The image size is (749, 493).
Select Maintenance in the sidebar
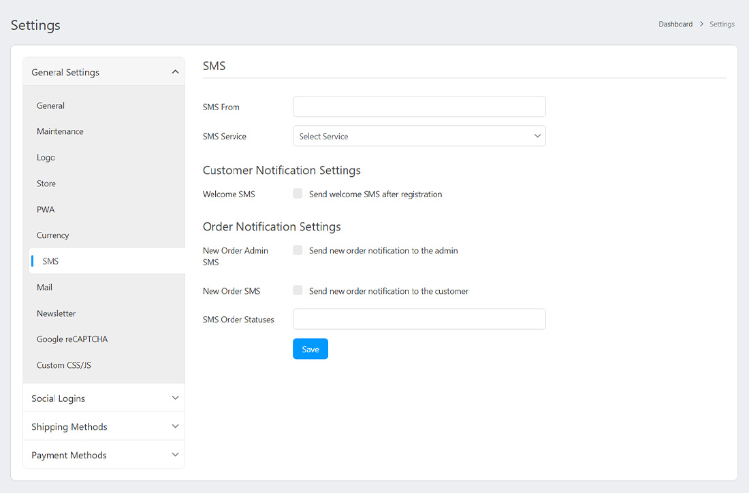pyautogui.click(x=60, y=132)
